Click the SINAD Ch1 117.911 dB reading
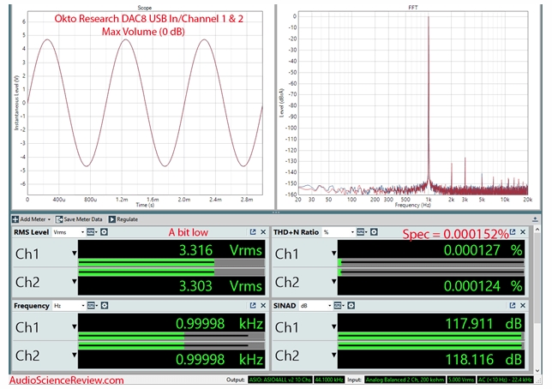This screenshot has height=389, width=552. 483,324
